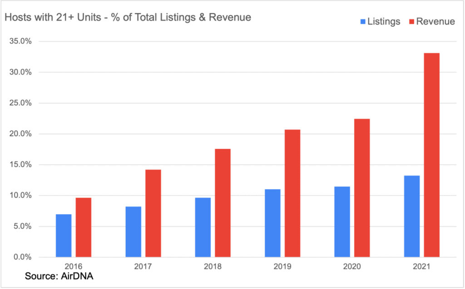The width and height of the screenshot is (465, 289).
Task: Click the 2017 x-axis year label
Action: [x=143, y=266]
